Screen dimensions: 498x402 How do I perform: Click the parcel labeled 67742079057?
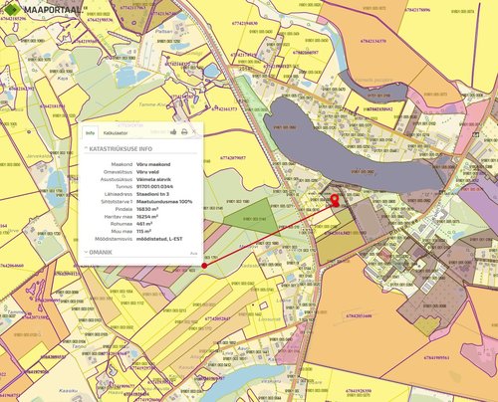(233, 158)
